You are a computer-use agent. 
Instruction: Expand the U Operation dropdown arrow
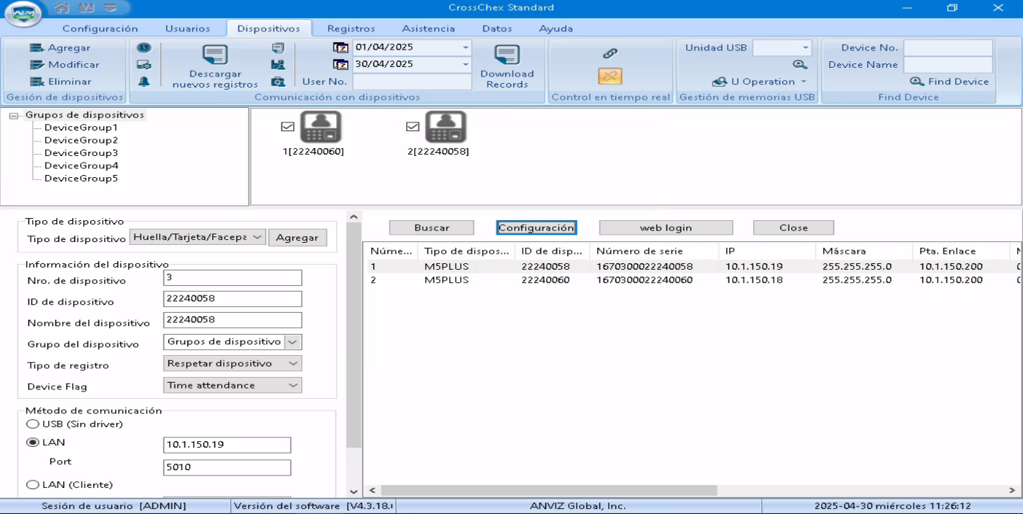pos(804,82)
